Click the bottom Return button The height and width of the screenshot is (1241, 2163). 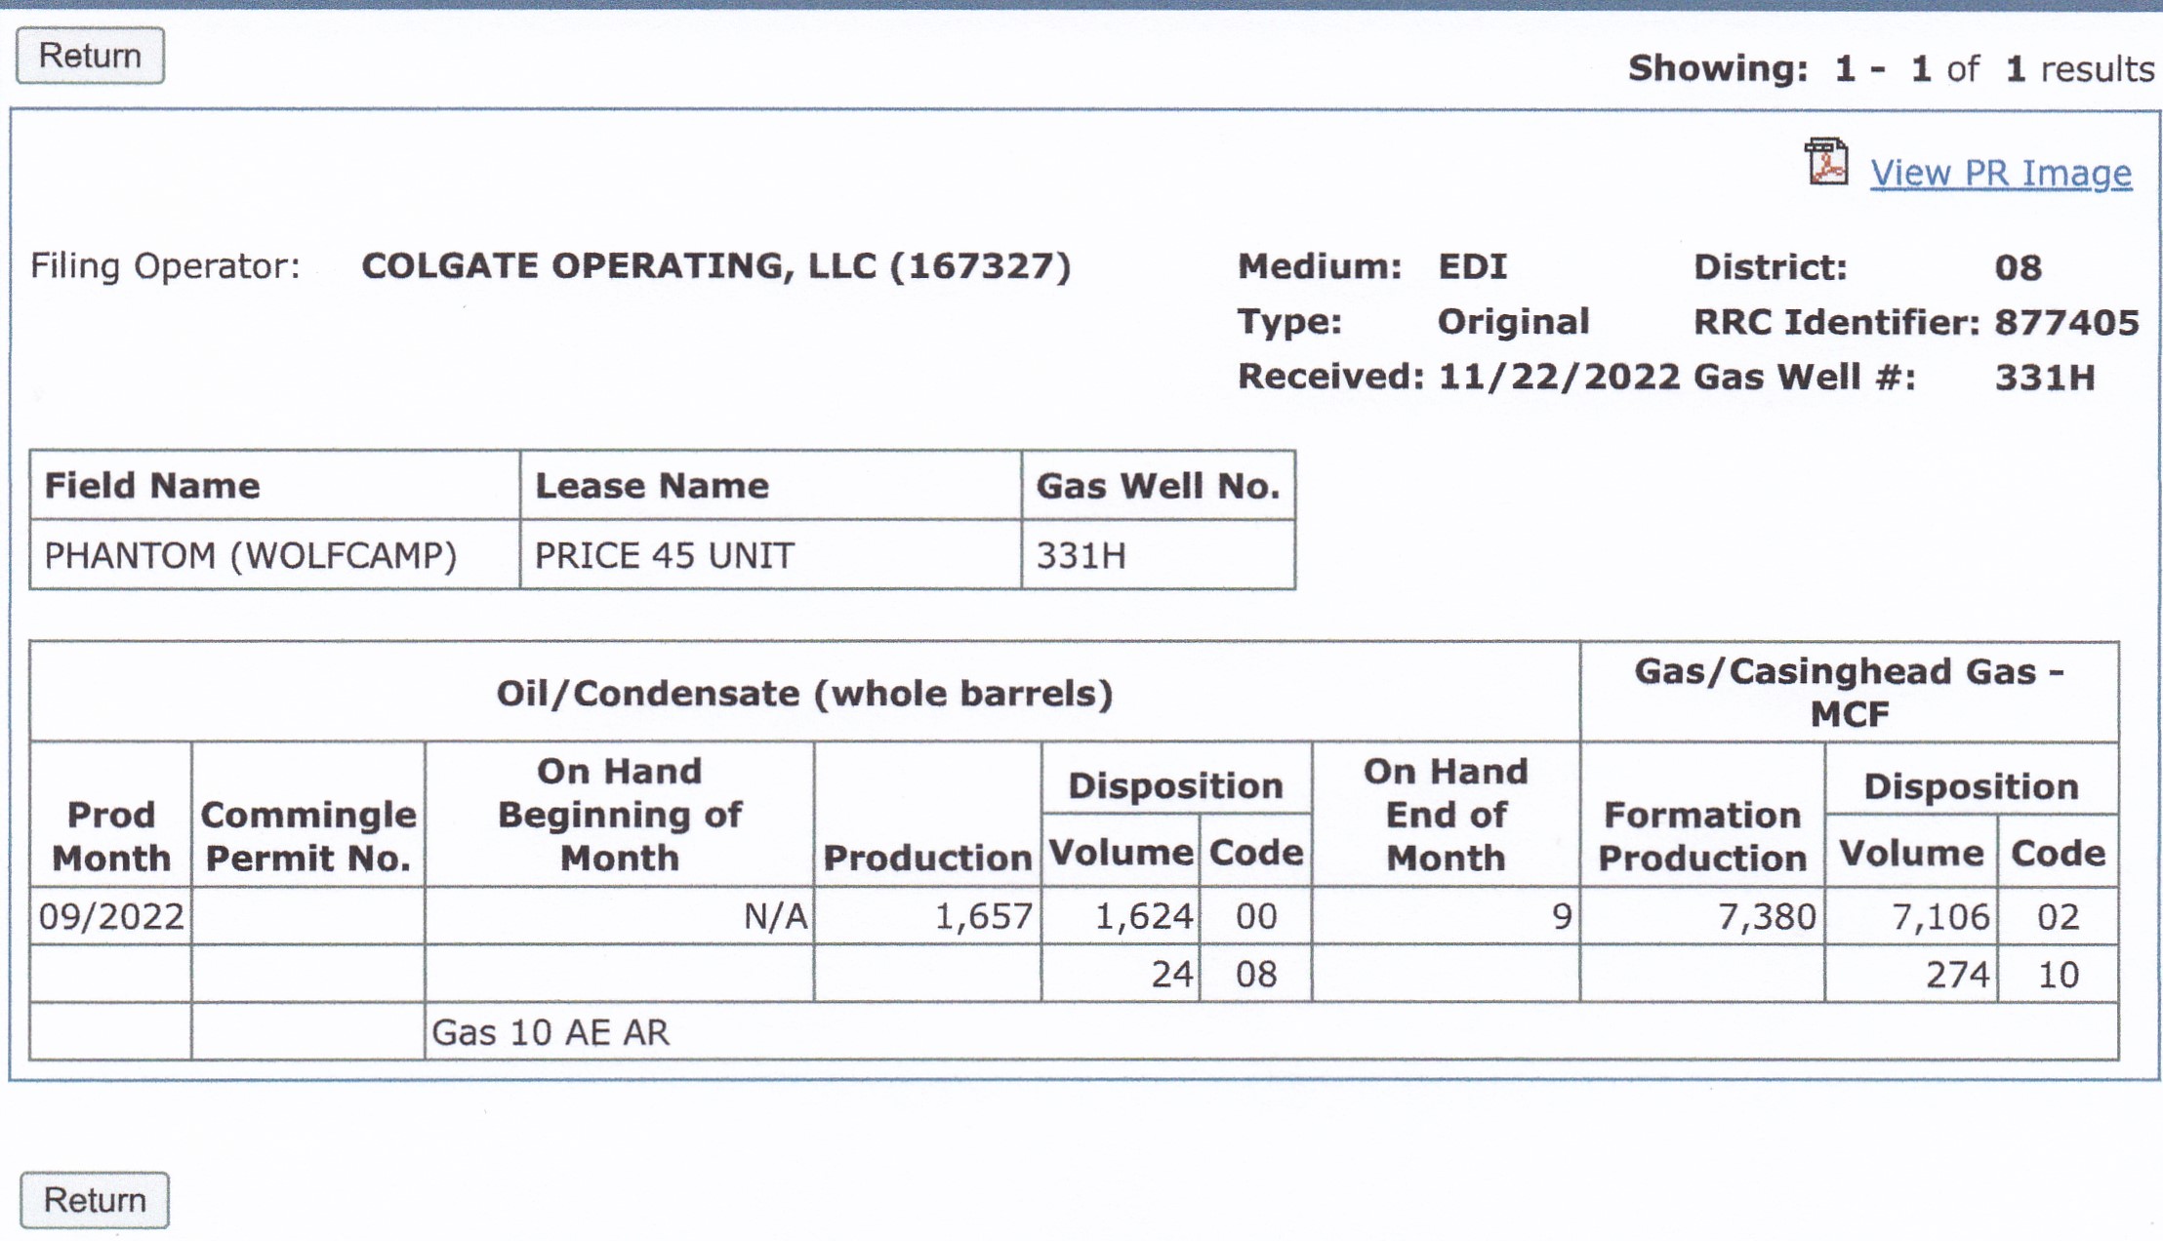(95, 1199)
